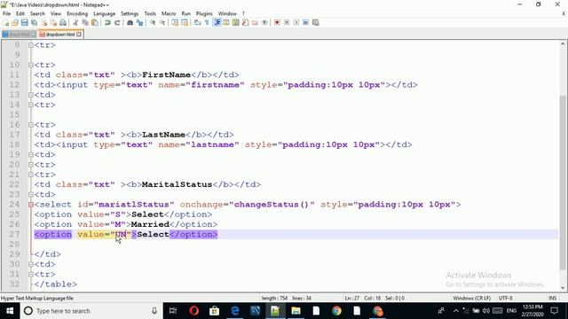Screen dimensions: 568x319
Task: Start macro recording with the red icon
Action: pos(277,23)
